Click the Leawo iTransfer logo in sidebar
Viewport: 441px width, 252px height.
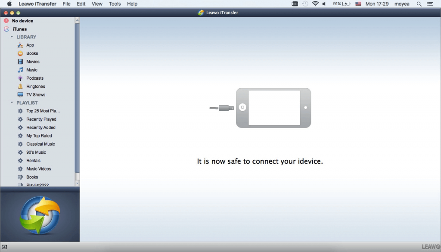pos(40,215)
